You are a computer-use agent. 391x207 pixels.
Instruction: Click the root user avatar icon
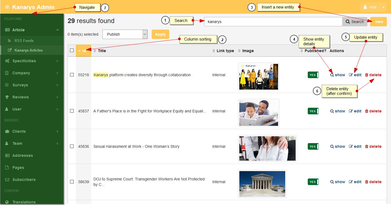tap(365, 7)
